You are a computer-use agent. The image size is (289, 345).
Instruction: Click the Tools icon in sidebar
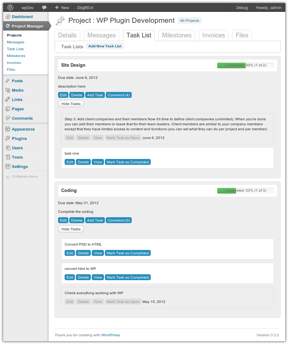pos(8,157)
